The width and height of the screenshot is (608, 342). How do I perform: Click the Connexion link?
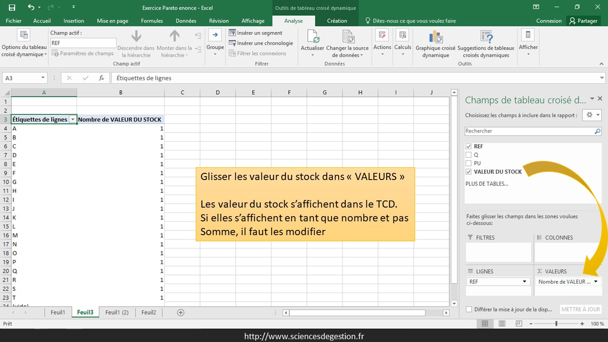[x=549, y=21]
